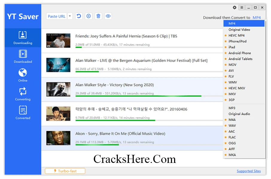Click the Turbo-fast button

tap(65, 171)
